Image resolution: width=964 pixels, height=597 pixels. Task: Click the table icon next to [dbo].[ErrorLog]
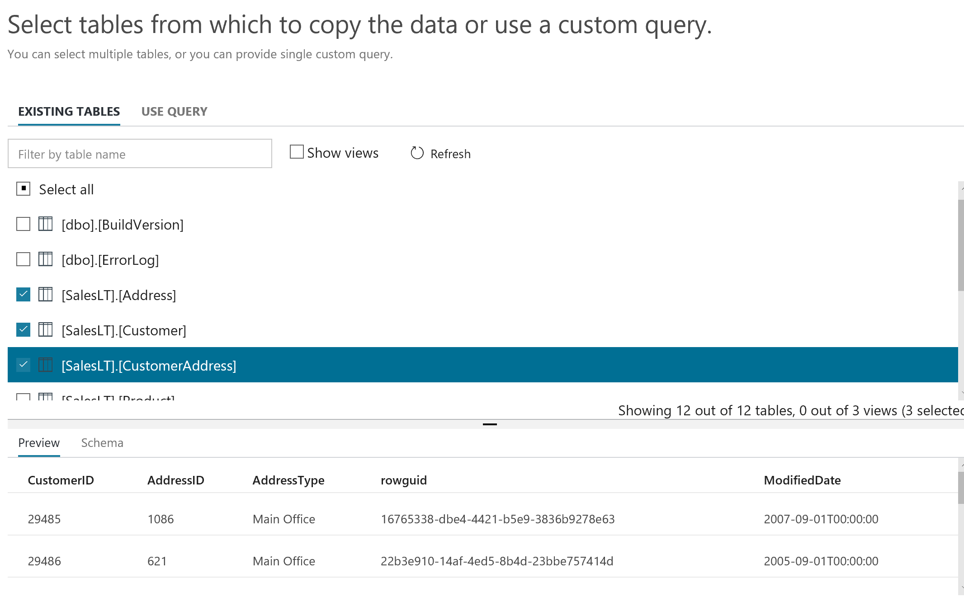[x=45, y=259]
